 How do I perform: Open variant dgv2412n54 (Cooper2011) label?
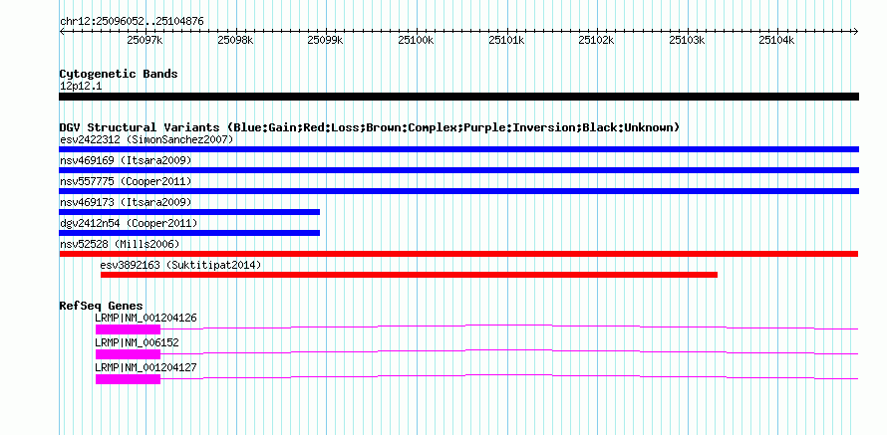click(x=129, y=223)
